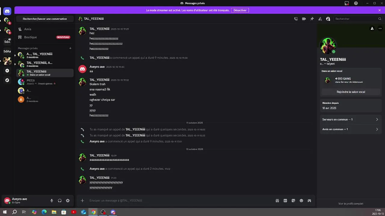Add friends to this DM conversation
This screenshot has height=216, width=385.
320,19
